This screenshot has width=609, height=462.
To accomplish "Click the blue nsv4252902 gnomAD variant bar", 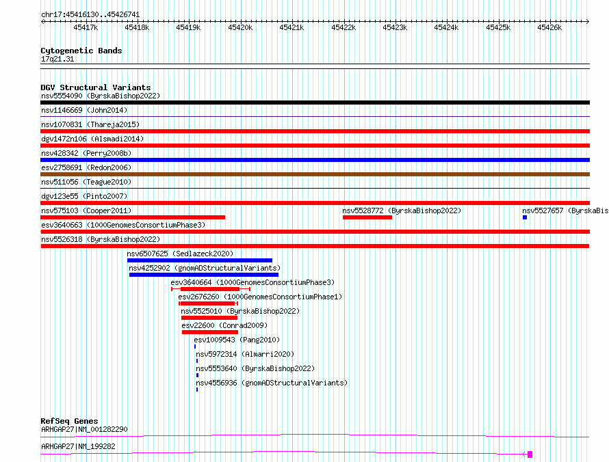I will pos(203,275).
